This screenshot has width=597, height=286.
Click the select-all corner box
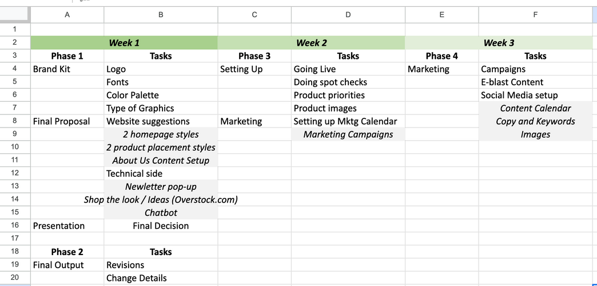point(15,15)
